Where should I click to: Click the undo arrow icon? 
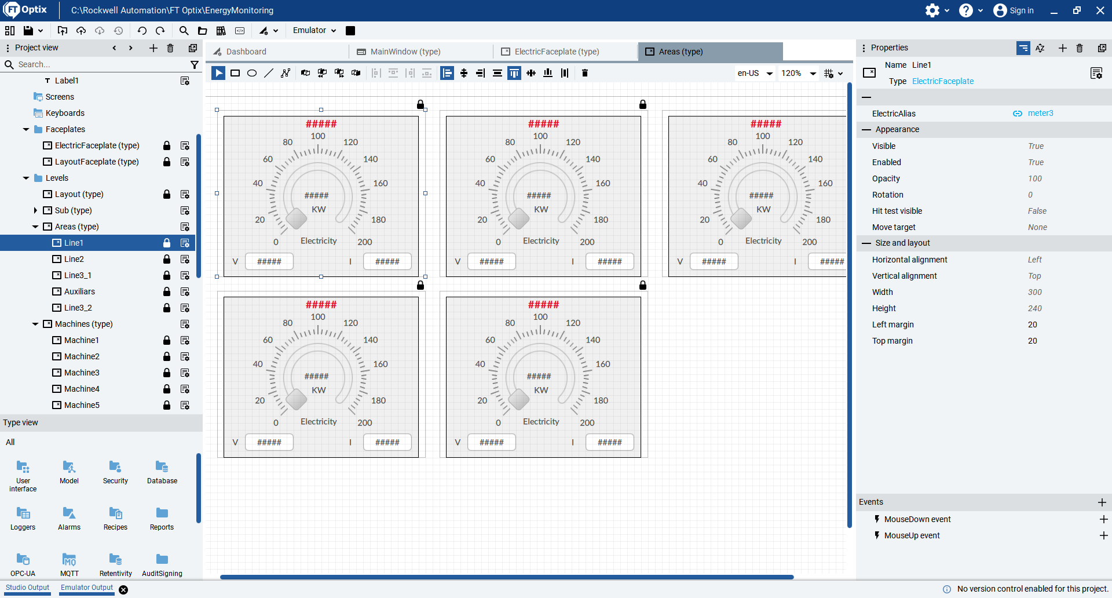click(x=142, y=31)
